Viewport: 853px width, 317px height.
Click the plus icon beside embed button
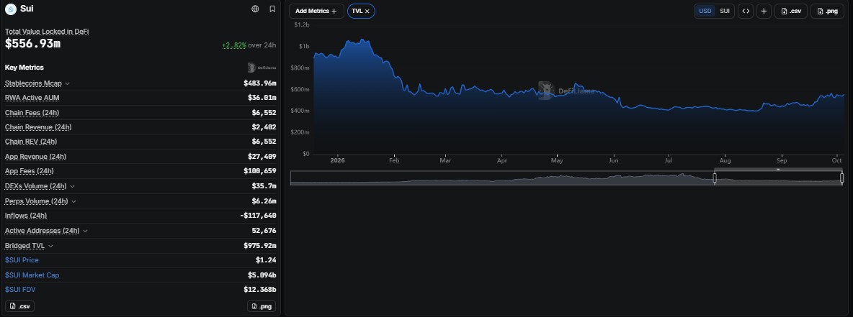click(x=764, y=11)
